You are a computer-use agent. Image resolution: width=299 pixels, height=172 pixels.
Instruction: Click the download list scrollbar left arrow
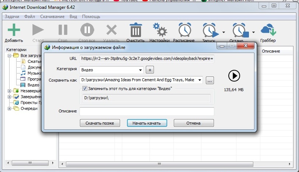pos(62,164)
